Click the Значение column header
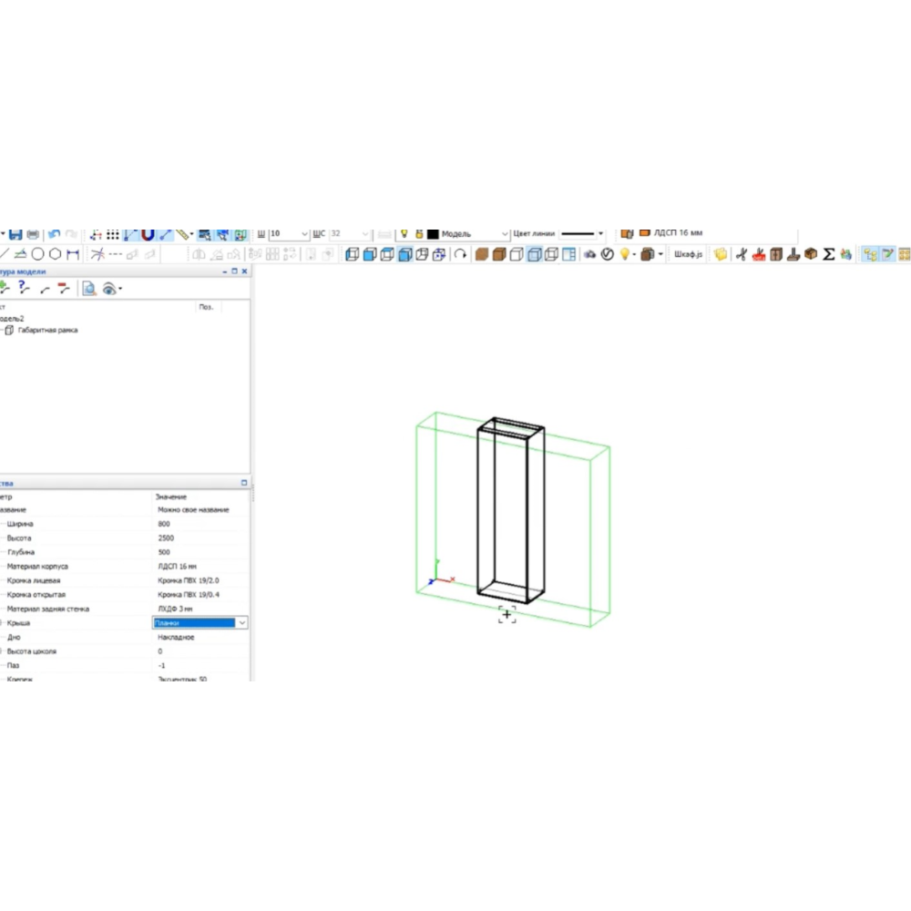This screenshot has height=911, width=911. point(171,496)
